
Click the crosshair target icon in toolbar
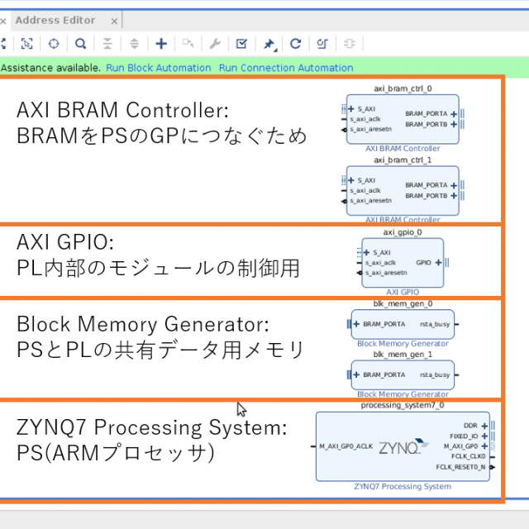(x=54, y=44)
